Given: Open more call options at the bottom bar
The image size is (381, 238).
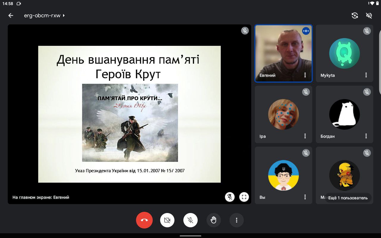Looking at the screenshot, I should pyautogui.click(x=237, y=220).
